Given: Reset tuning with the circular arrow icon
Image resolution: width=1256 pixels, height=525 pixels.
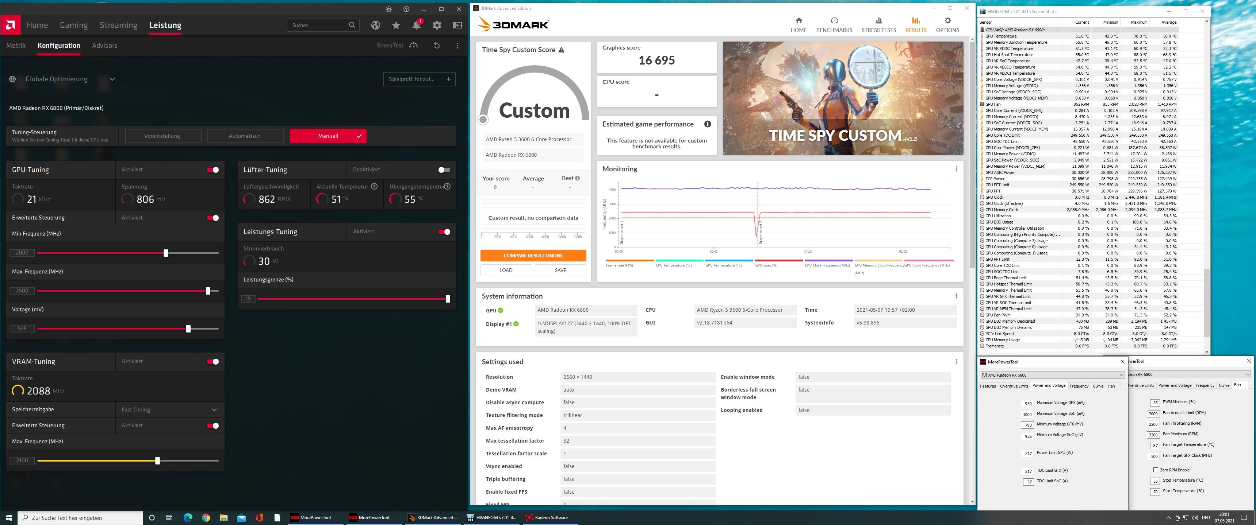Looking at the screenshot, I should 437,45.
